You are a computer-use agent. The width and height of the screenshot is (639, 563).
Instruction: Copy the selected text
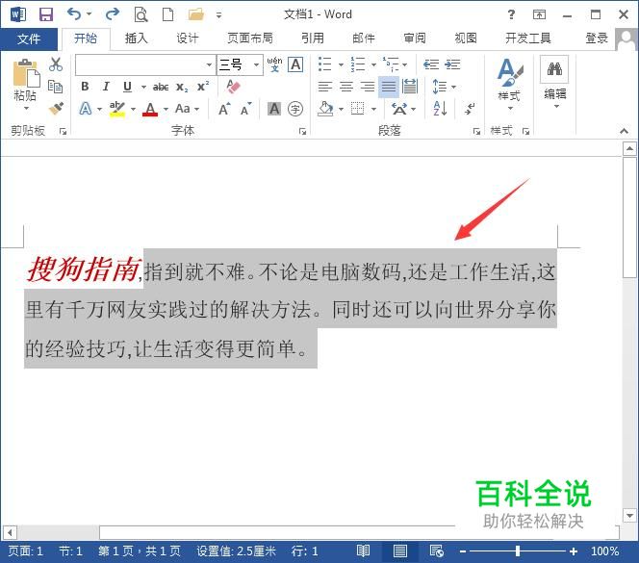tap(56, 86)
